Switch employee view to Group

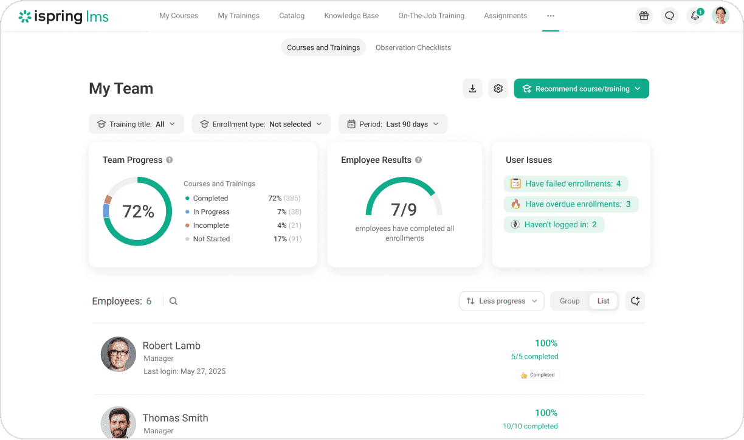(570, 301)
